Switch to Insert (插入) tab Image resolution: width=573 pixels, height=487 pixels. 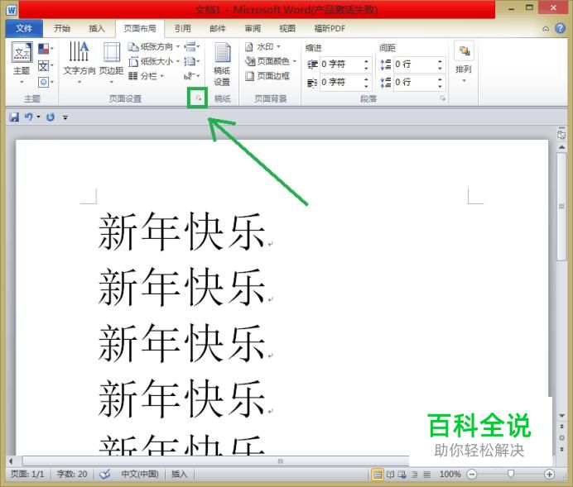coord(97,28)
